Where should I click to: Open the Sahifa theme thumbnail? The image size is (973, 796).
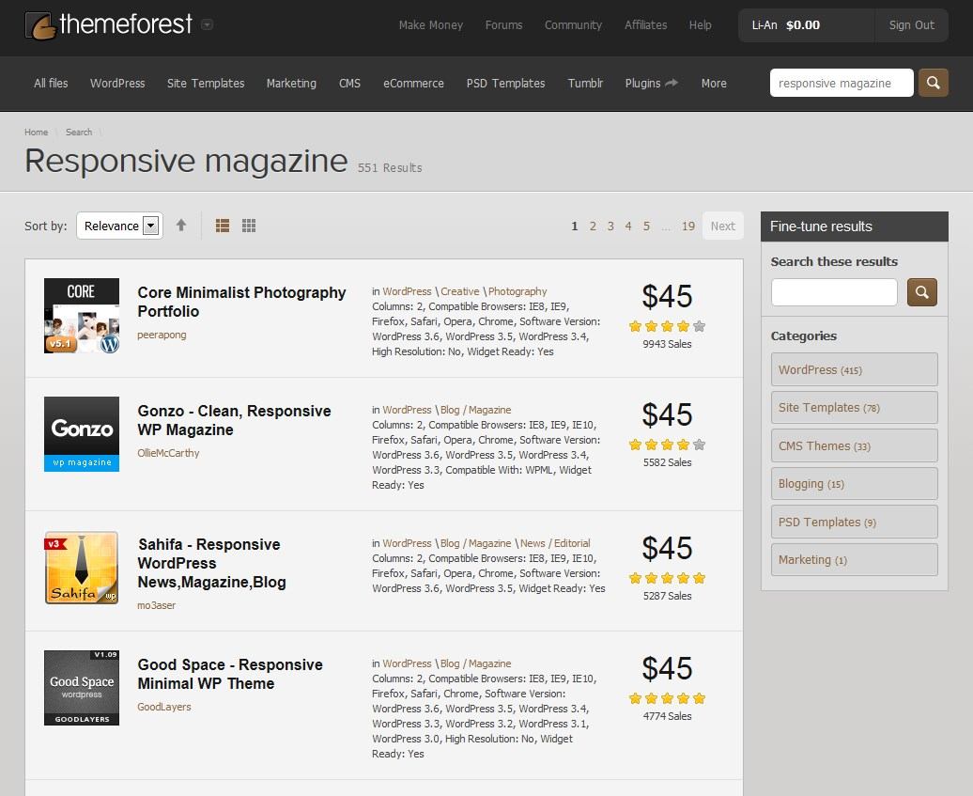point(82,568)
